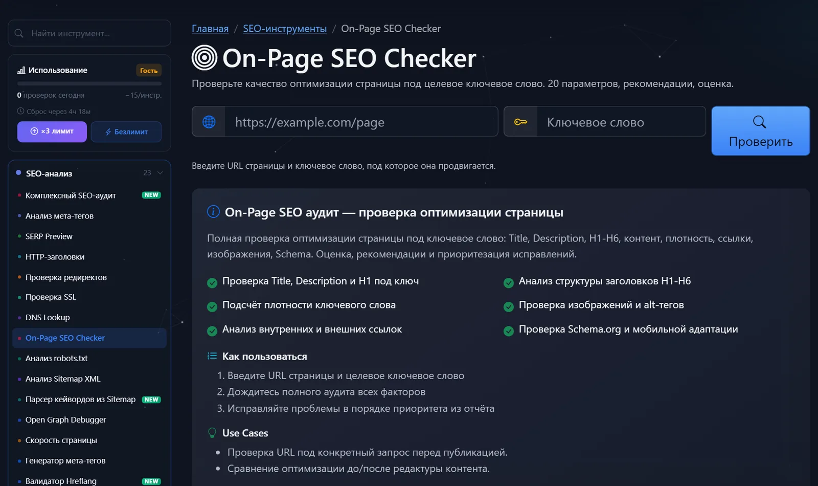Screen dimensions: 818x486
Task: Click the key icon beside keyword field
Action: (520, 122)
